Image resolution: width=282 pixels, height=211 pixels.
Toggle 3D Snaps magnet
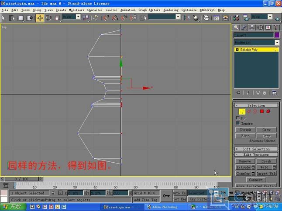click(x=106, y=18)
